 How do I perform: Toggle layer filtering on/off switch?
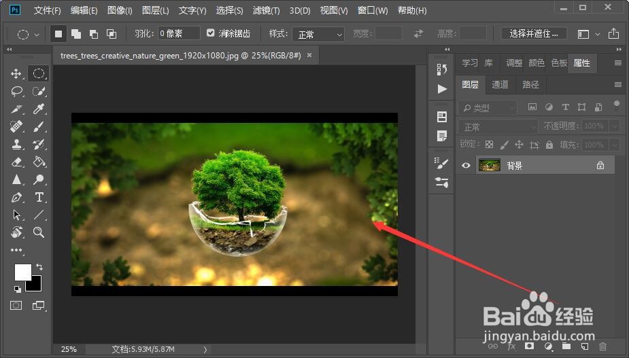click(617, 105)
